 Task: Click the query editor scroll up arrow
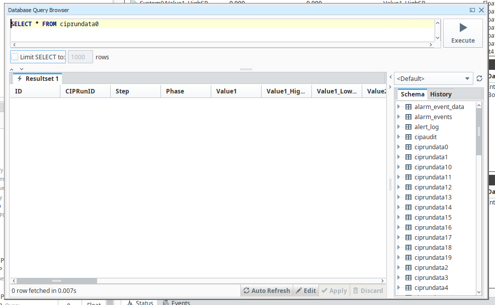coord(438,23)
